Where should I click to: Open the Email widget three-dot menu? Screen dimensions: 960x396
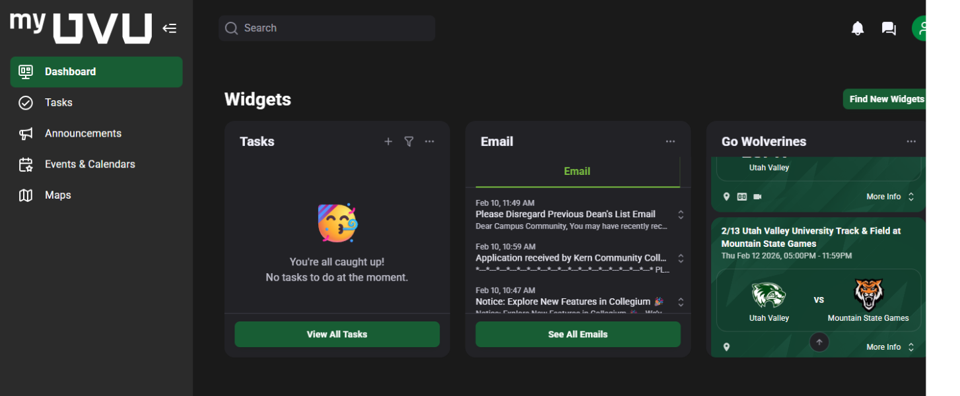click(x=670, y=141)
